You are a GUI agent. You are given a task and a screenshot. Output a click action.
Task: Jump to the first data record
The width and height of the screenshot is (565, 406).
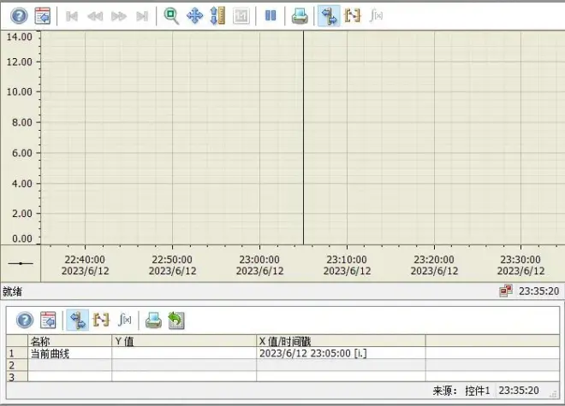72,16
